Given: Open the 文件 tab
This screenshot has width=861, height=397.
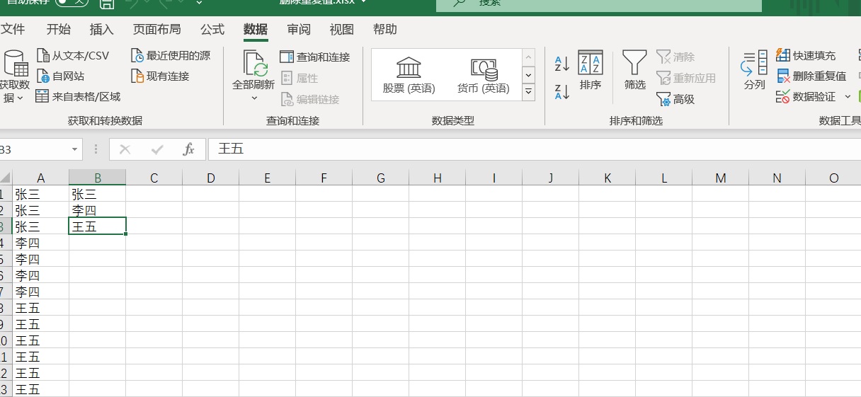Looking at the screenshot, I should 13,29.
